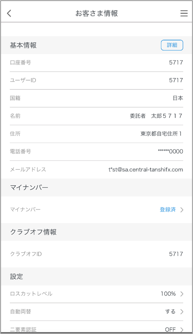Open the hamburger menu icon
Screen dimensions: 193x334
(184, 13)
